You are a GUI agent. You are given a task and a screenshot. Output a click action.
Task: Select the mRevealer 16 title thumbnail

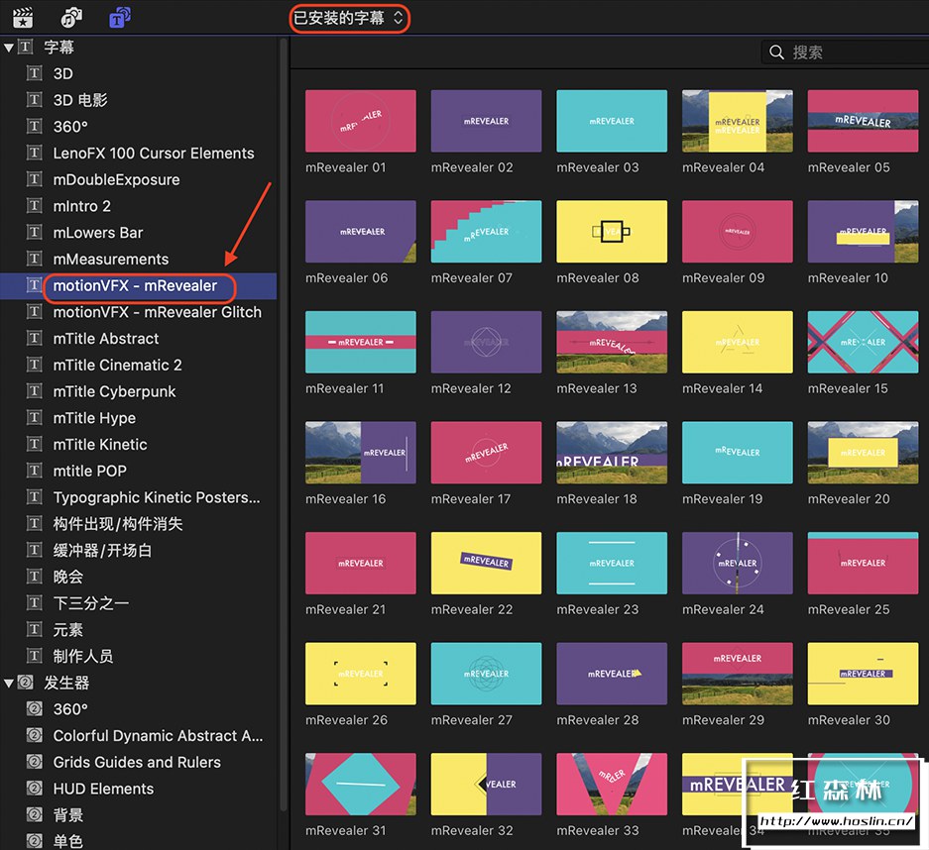(x=360, y=453)
